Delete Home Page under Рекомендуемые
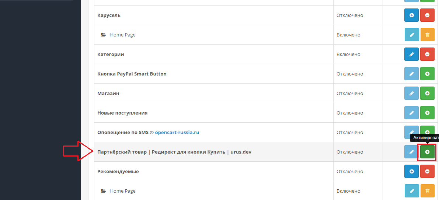This screenshot has width=439, height=200. 427,191
